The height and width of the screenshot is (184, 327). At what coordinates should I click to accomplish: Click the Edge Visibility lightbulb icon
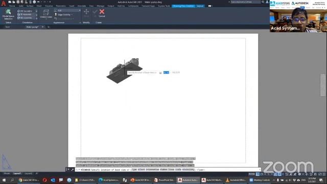(x=56, y=14)
